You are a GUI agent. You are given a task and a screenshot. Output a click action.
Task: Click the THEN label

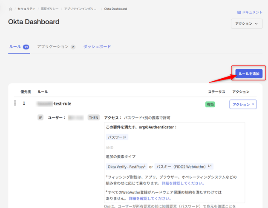(93, 117)
